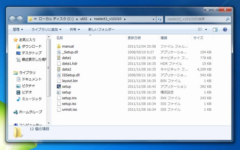Select ローカル ディスク (C:) in the address bar
The image size is (240, 150).
click(56, 19)
